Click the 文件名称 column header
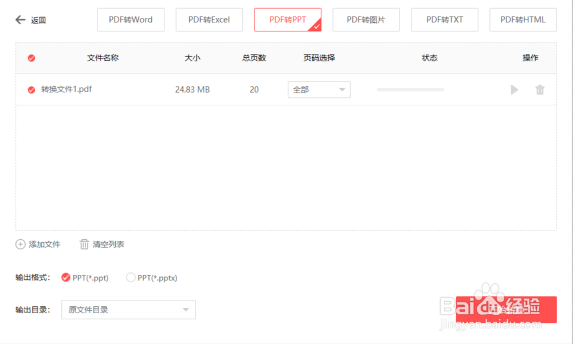This screenshot has height=344, width=573. pos(103,58)
